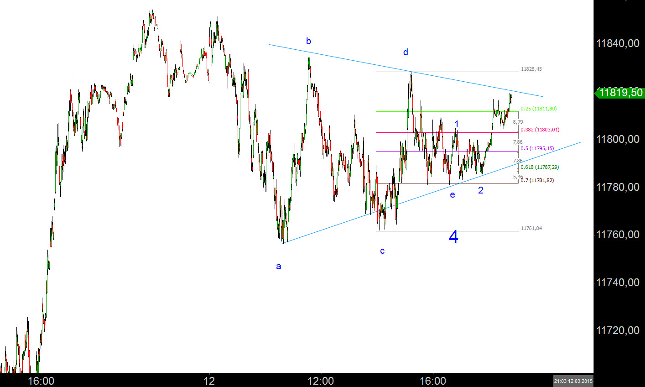
Task: Click the 11761,84 support level label
Action: [x=531, y=228]
